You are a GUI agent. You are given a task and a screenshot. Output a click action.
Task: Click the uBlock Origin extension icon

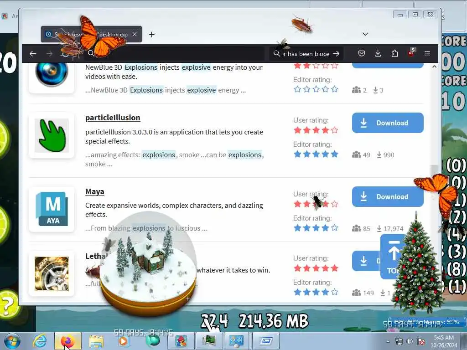(x=411, y=53)
